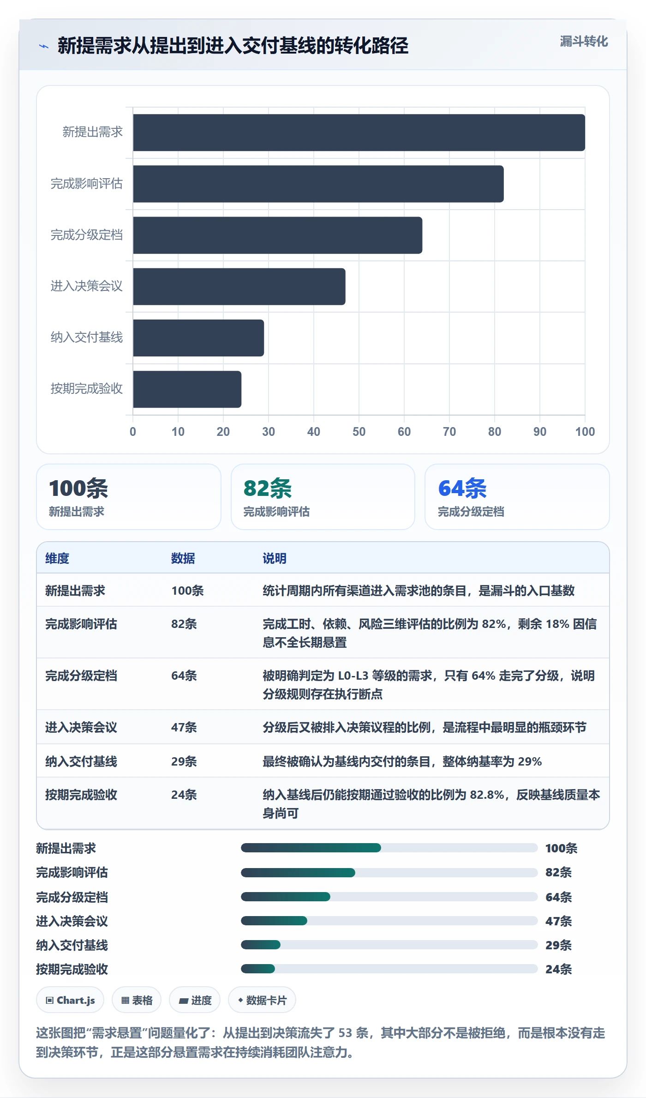Image resolution: width=646 pixels, height=1098 pixels.
Task: Click the 维度 table column header
Action: (x=57, y=558)
